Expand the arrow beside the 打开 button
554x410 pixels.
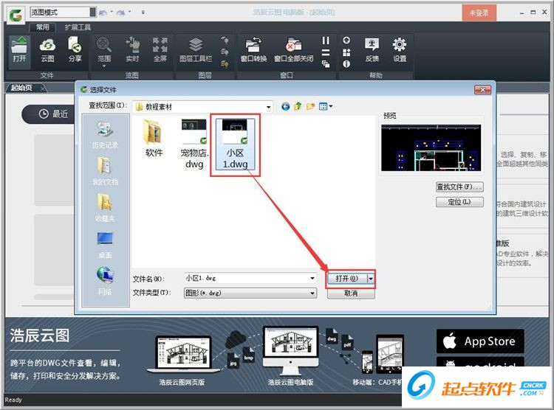pyautogui.click(x=371, y=279)
